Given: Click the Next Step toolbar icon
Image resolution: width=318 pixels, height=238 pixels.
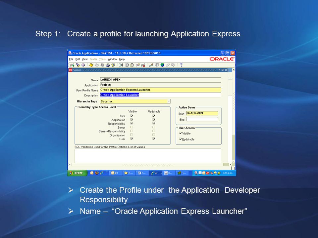Looking at the screenshot, I should 97,65.
